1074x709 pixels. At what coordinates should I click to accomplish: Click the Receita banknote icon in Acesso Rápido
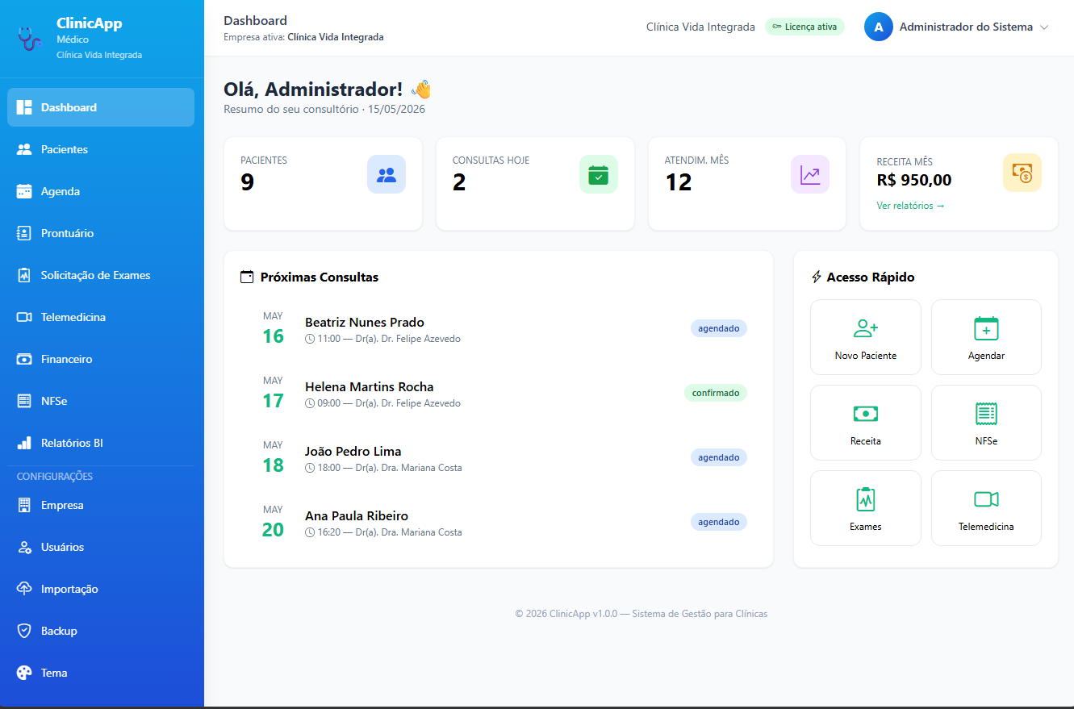click(866, 414)
